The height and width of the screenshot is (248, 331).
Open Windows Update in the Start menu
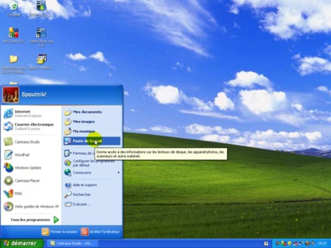31,168
